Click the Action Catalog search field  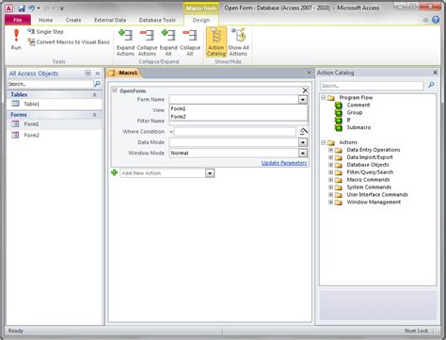[x=372, y=86]
